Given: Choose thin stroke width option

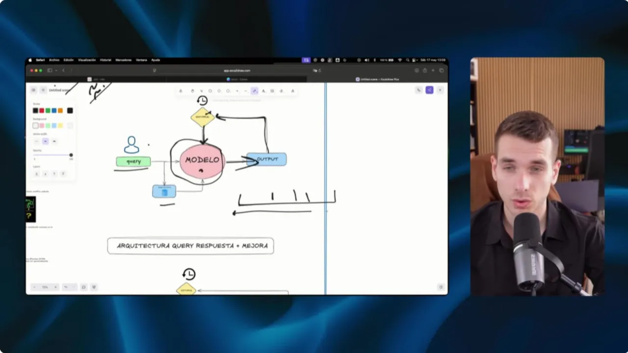Looking at the screenshot, I should (x=36, y=141).
